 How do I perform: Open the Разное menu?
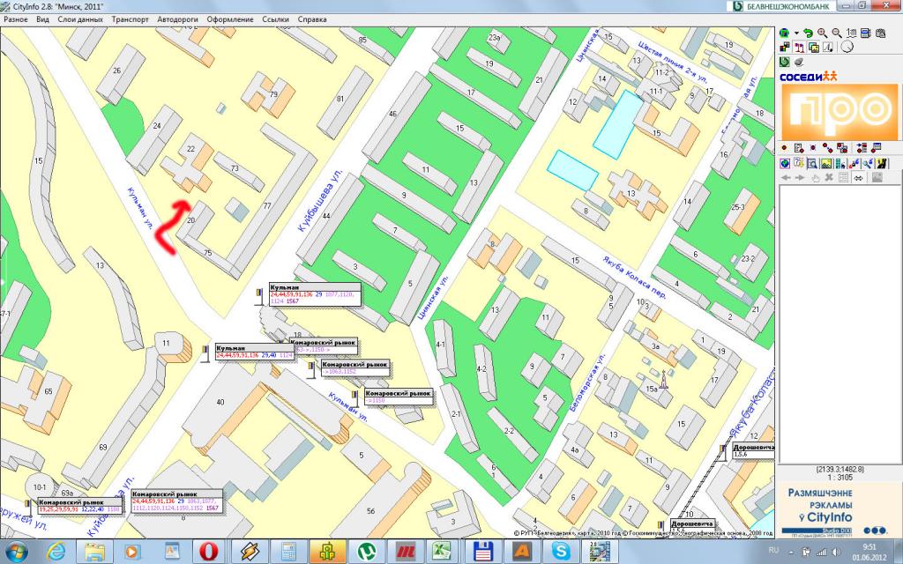point(16,19)
